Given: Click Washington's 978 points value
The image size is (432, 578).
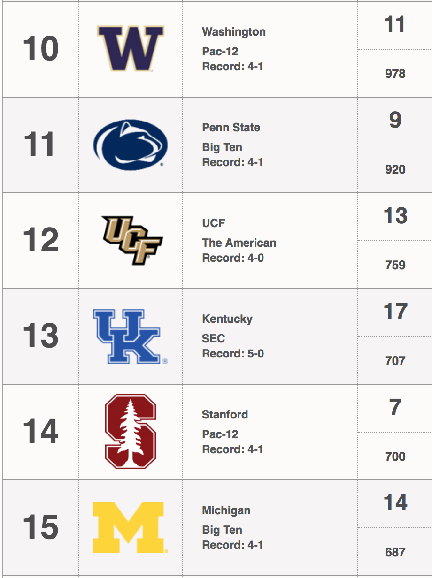Looking at the screenshot, I should (x=395, y=74).
